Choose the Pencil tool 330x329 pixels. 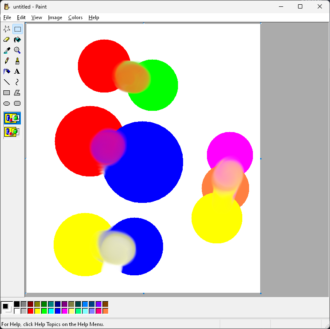pyautogui.click(x=7, y=61)
